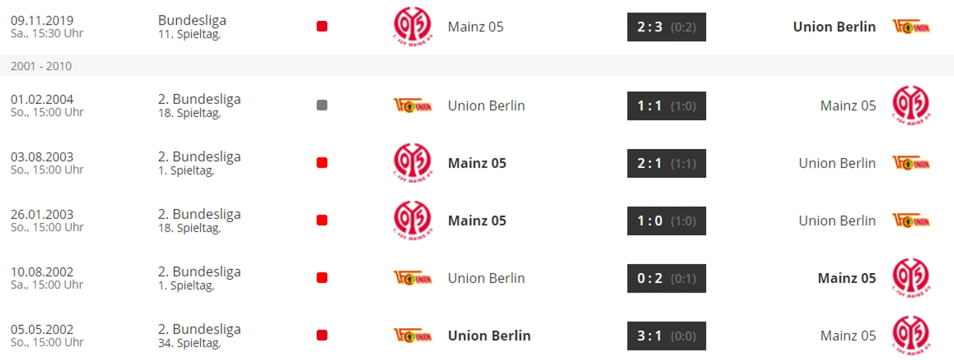Click Union Berlin logo in 09.11.2019 match
Viewport: 954px width, 360px height.
point(911,27)
